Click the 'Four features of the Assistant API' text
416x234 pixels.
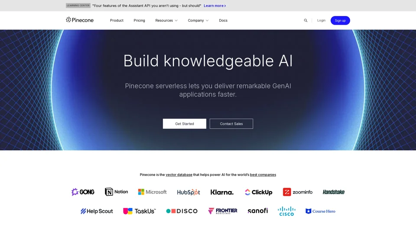click(x=147, y=6)
